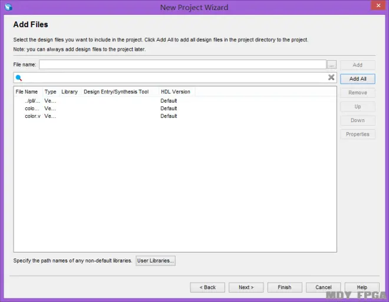
Task: Move file up with Up button
Action: (x=358, y=107)
